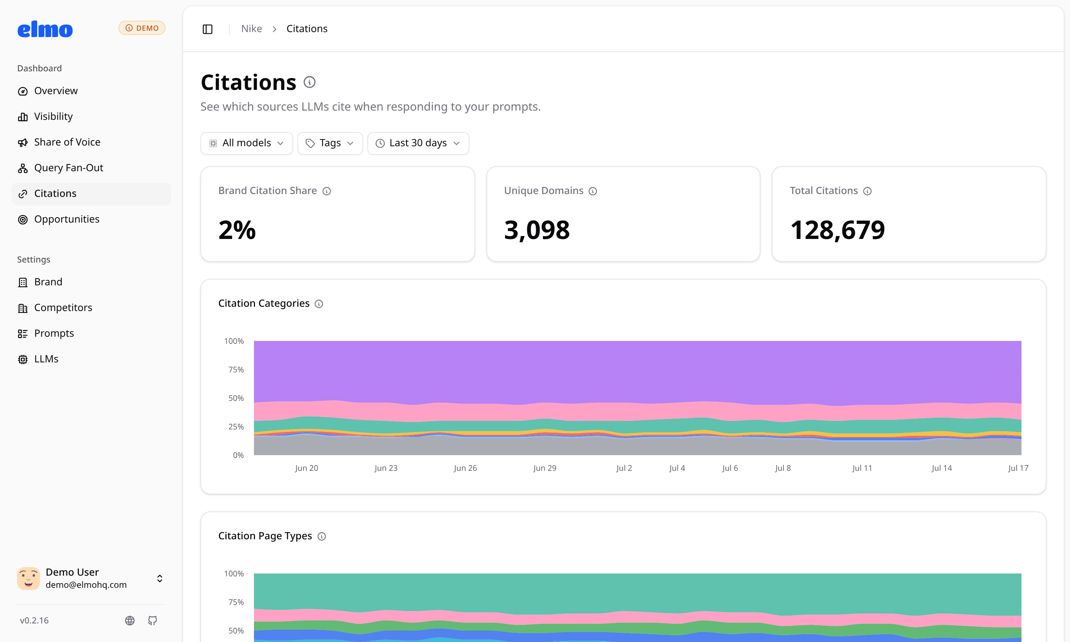Click the Brand building icon

point(23,282)
